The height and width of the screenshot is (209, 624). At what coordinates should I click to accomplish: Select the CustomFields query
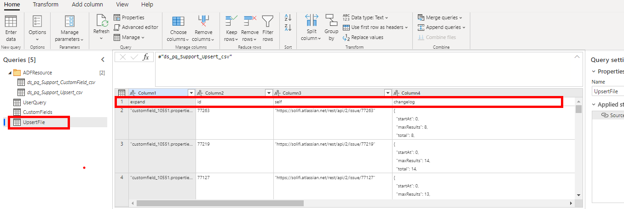[37, 112]
